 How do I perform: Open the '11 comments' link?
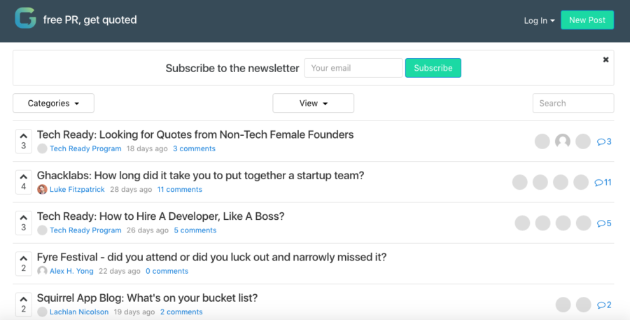point(180,189)
